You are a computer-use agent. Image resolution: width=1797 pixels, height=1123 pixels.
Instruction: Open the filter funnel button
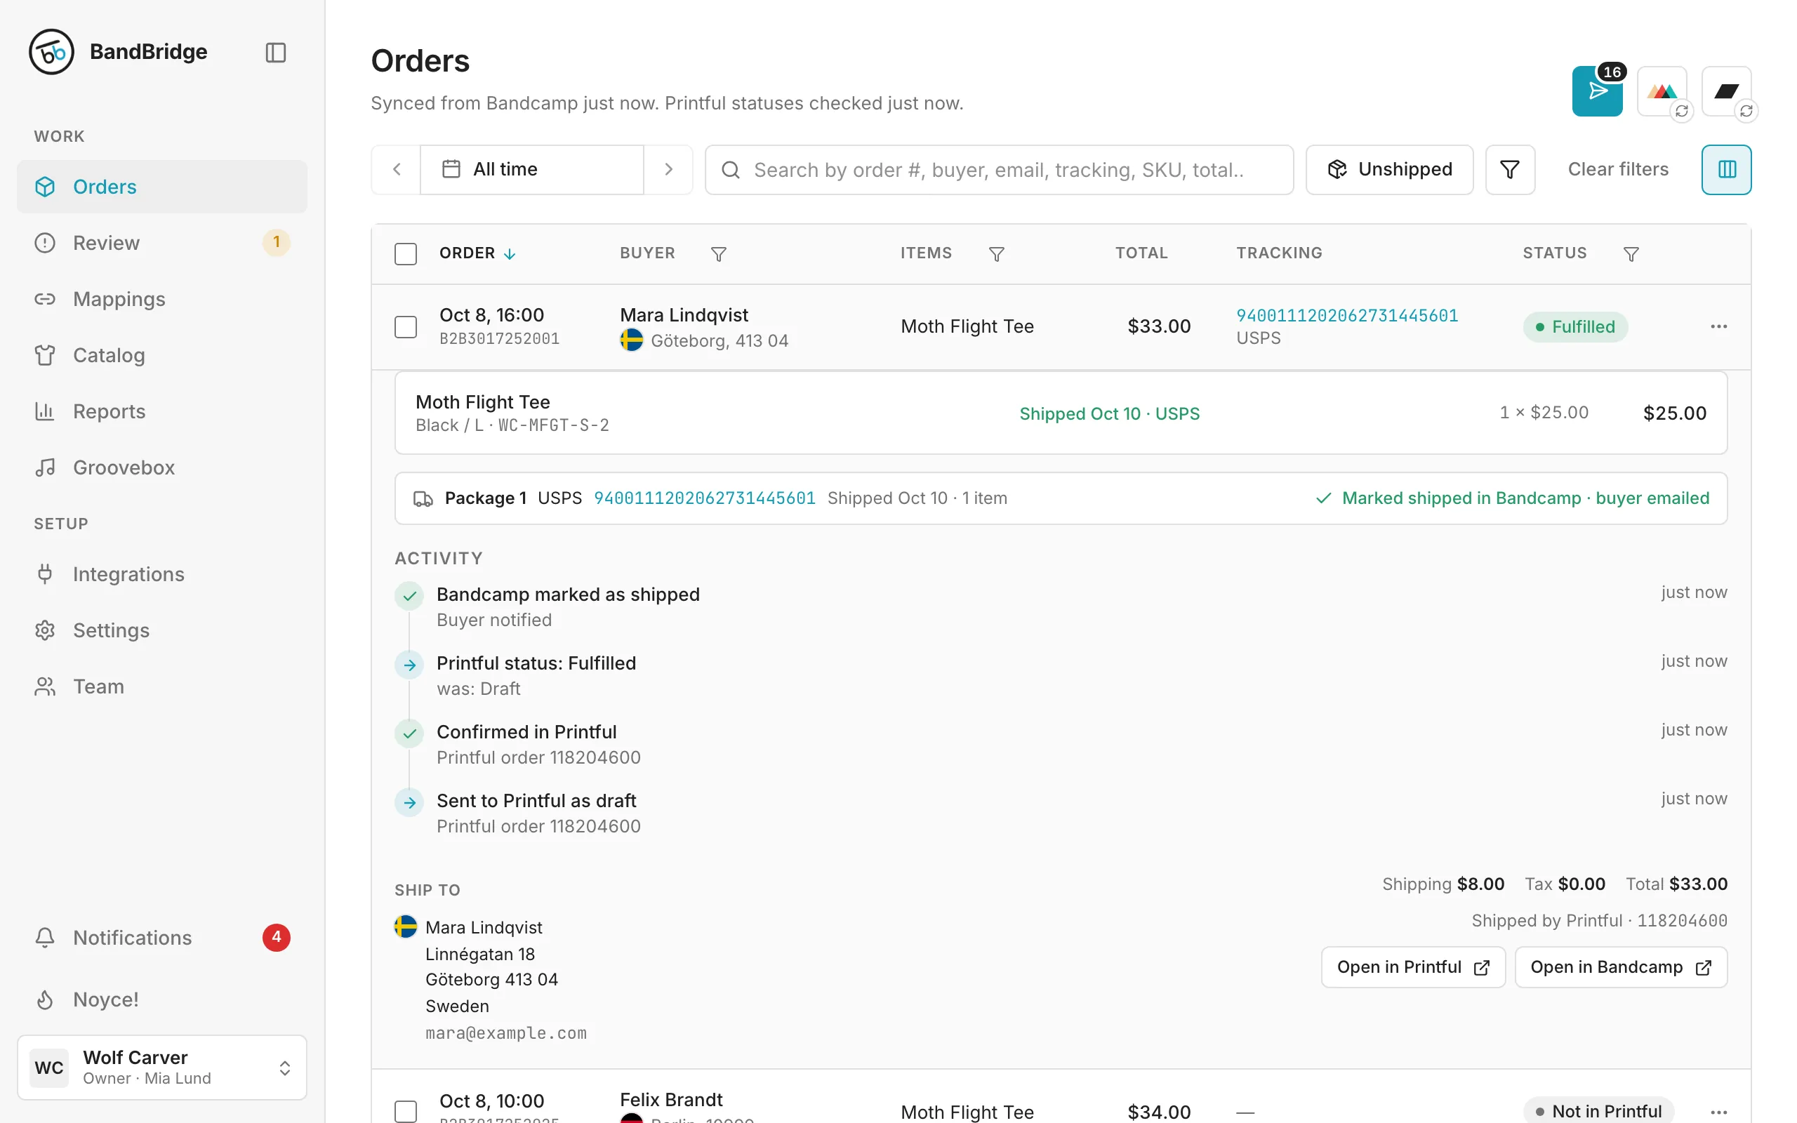(1510, 169)
